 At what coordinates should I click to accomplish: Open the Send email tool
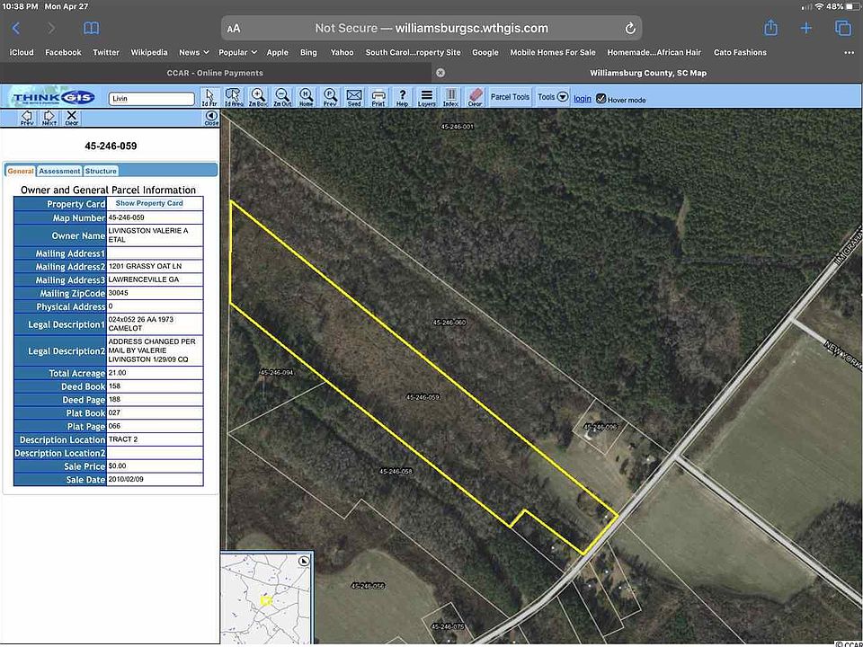(x=354, y=97)
